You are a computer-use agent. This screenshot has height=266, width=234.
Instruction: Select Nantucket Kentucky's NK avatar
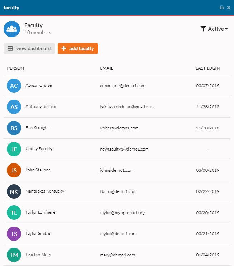click(x=14, y=191)
